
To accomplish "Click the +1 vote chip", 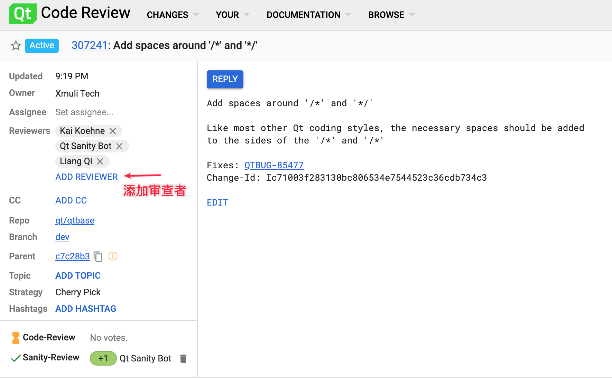I will click(103, 358).
